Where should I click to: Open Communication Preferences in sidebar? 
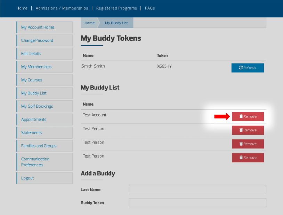pyautogui.click(x=35, y=162)
